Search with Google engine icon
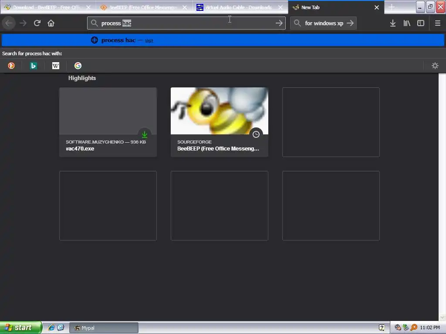446x334 pixels. 78,66
